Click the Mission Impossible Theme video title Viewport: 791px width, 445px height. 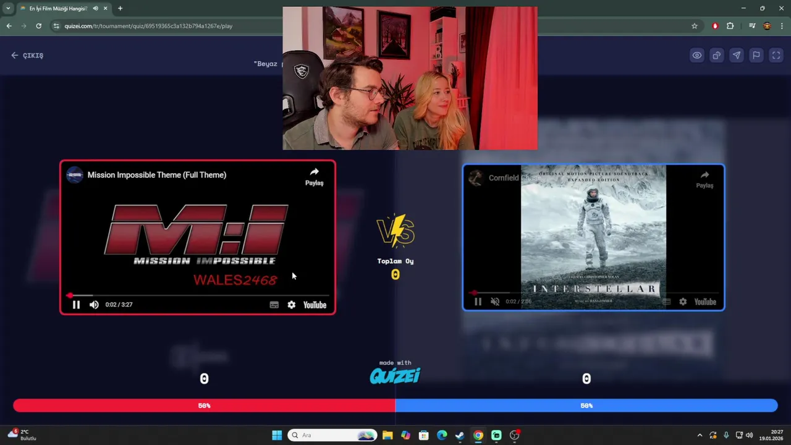click(x=157, y=175)
